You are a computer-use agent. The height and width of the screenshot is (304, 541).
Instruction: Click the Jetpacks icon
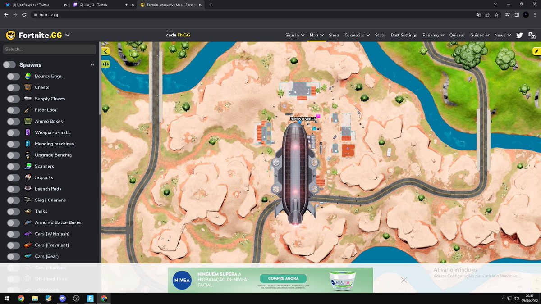click(x=28, y=177)
